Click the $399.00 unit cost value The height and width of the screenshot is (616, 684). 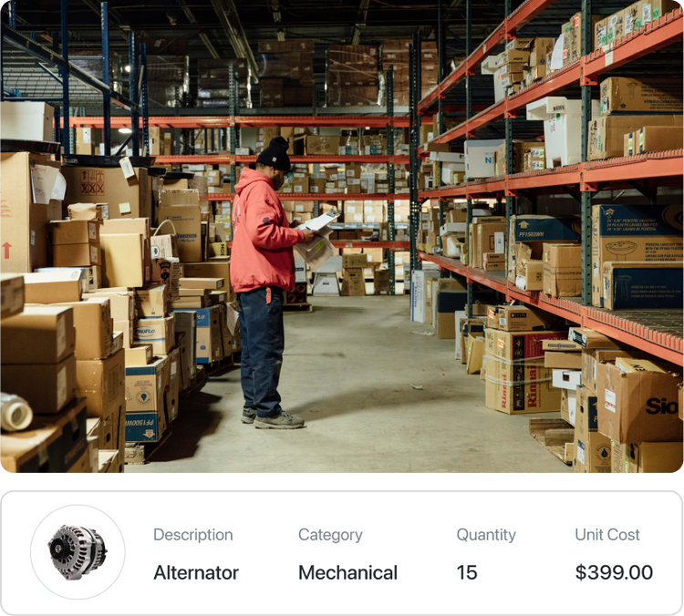pyautogui.click(x=614, y=573)
